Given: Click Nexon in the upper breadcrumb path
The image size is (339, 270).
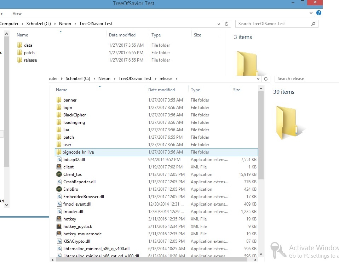Looking at the screenshot, I should coord(65,24).
